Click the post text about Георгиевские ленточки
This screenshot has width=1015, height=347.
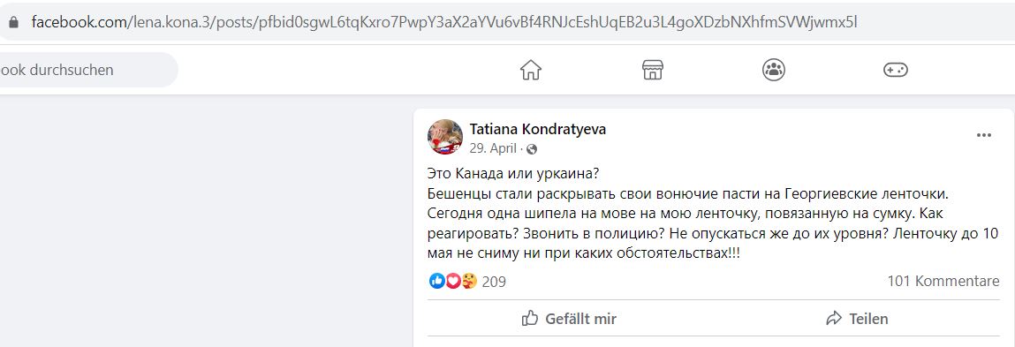(x=714, y=214)
